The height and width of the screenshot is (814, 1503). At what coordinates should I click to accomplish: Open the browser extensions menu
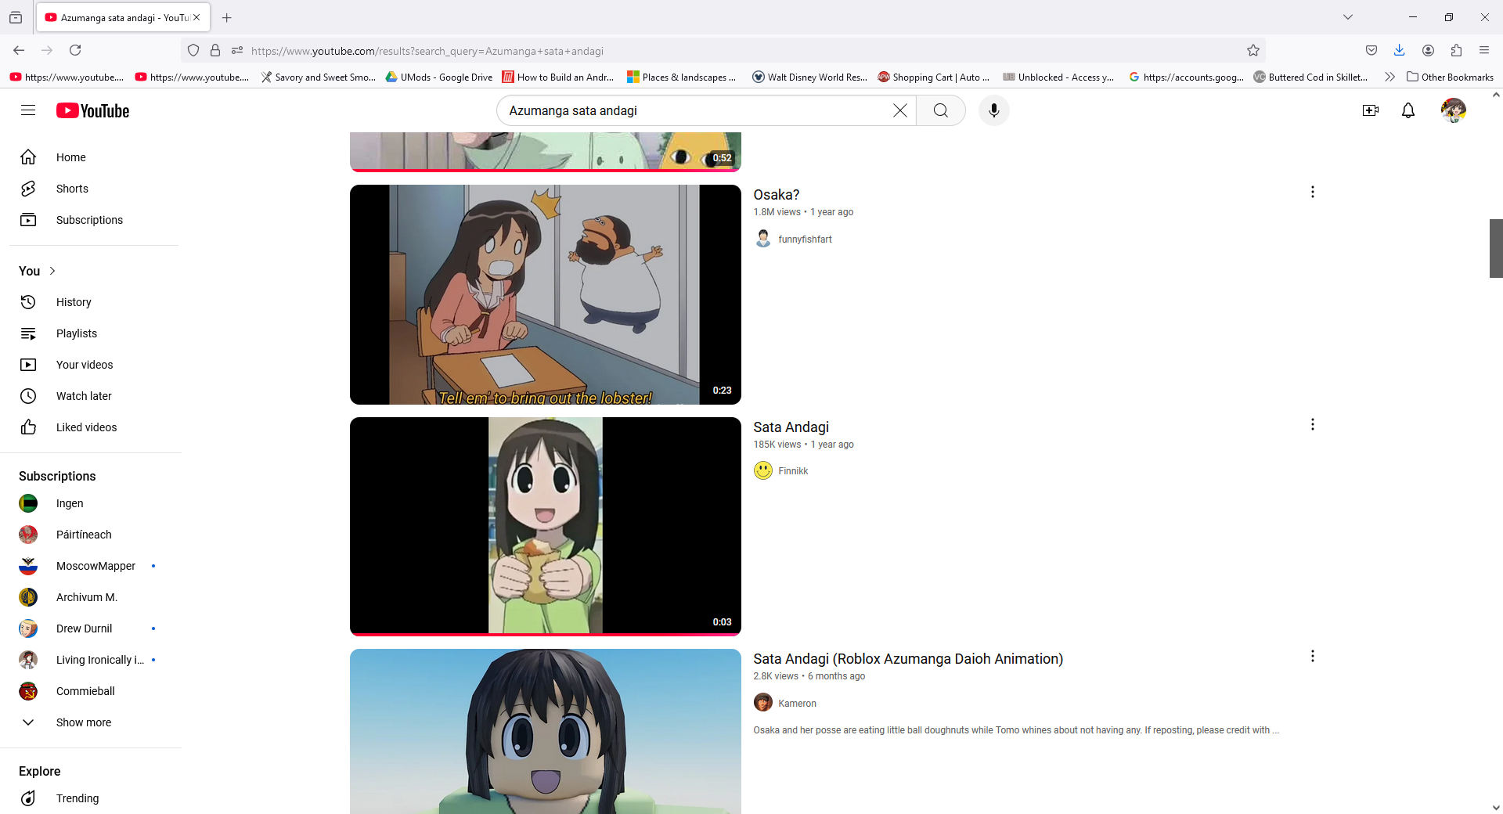(1456, 50)
